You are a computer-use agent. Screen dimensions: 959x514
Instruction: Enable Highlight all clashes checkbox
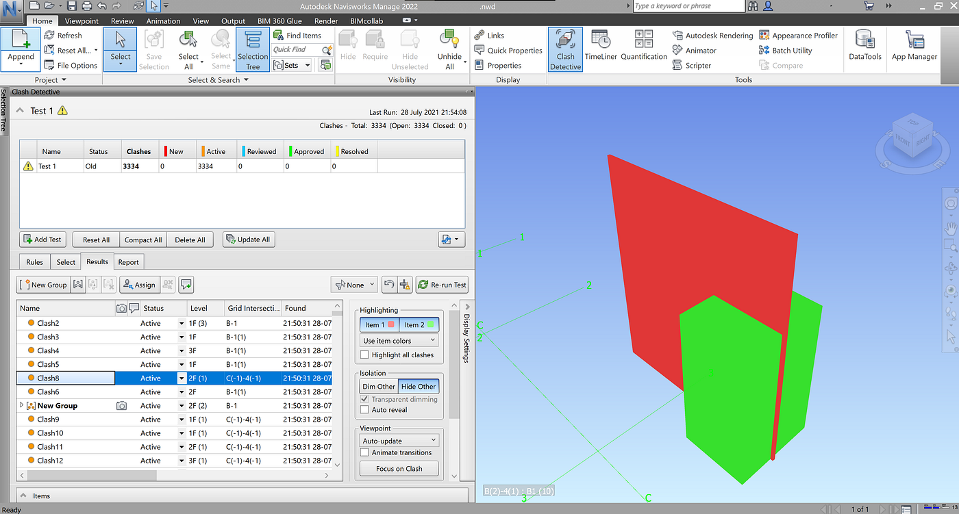point(364,355)
